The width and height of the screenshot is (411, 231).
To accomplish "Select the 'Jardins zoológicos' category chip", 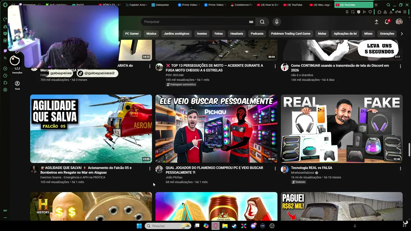I will click(x=177, y=34).
